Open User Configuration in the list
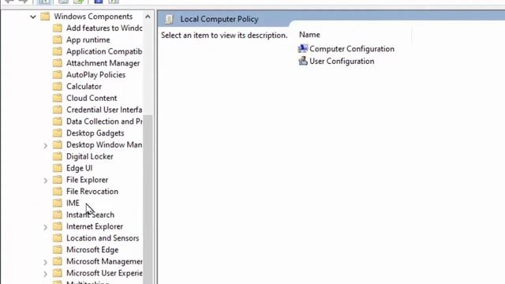Screen dimensions: 505x284 click(342, 62)
